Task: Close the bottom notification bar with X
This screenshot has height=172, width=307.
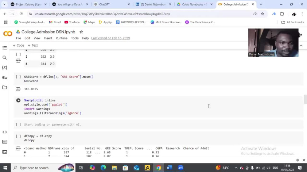Action: point(304,160)
